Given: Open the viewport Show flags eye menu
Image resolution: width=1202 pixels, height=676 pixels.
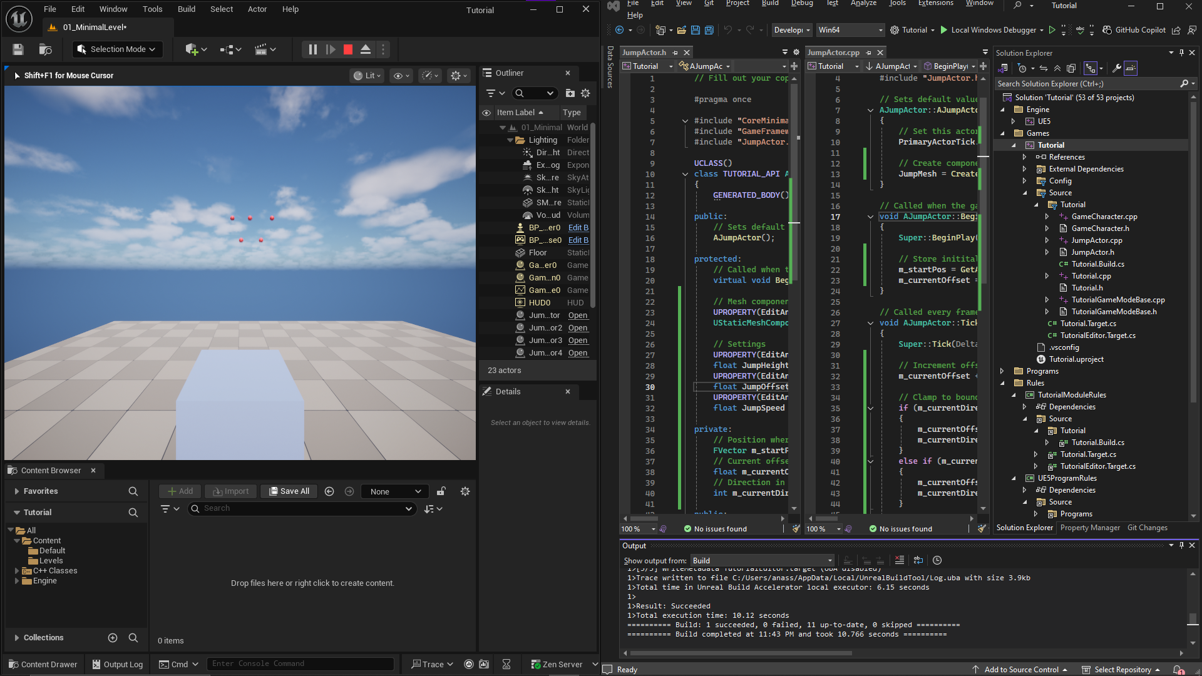Looking at the screenshot, I should tap(401, 76).
